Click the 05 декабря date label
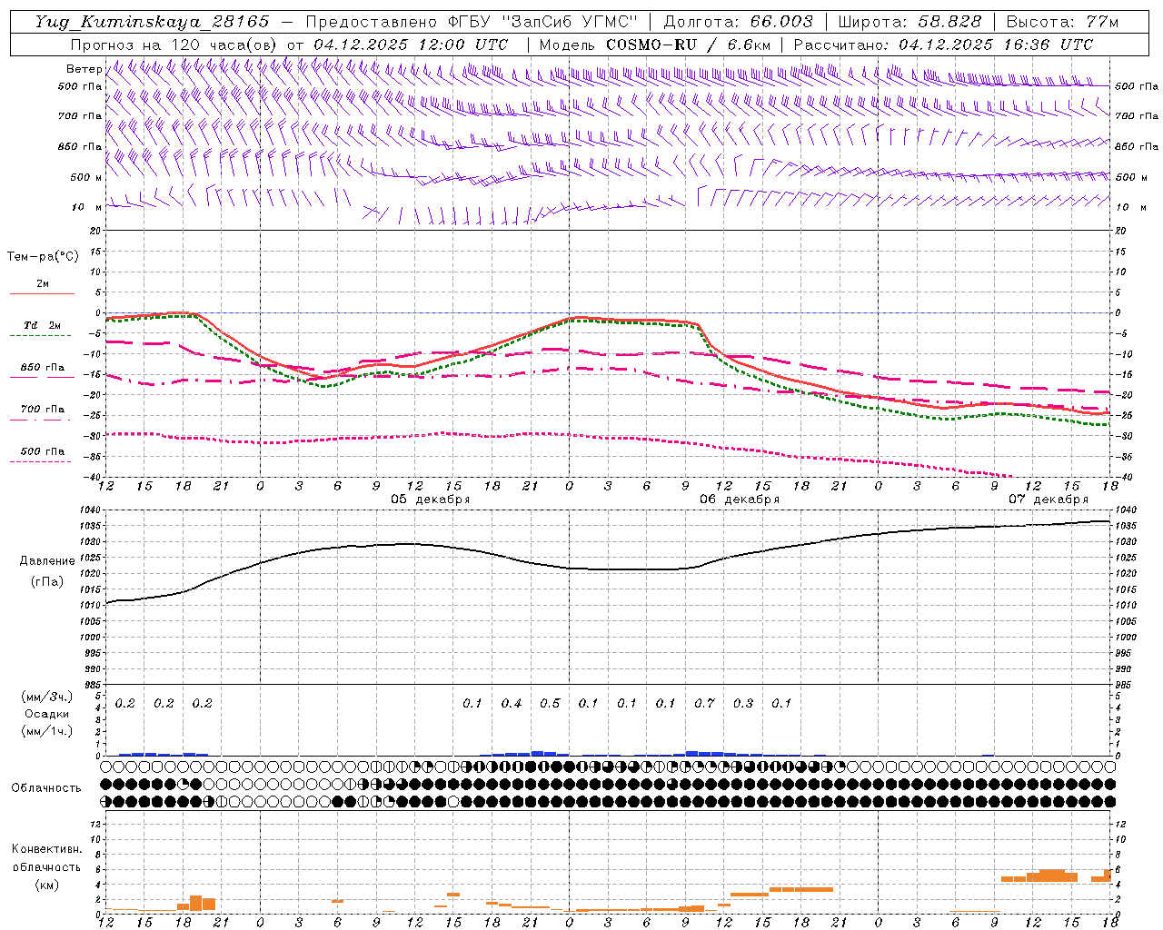Image resolution: width=1163 pixels, height=930 pixels. [x=431, y=500]
